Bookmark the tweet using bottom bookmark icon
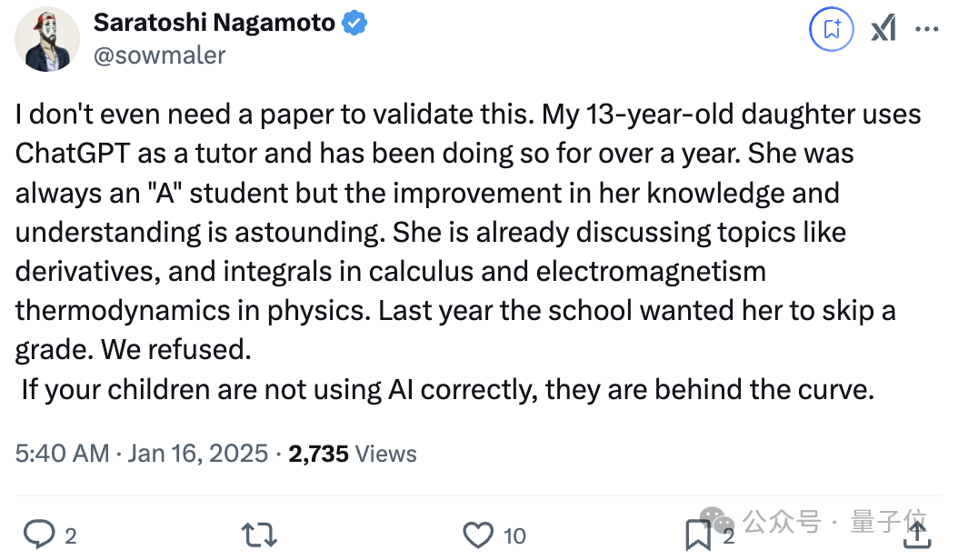 click(x=698, y=535)
